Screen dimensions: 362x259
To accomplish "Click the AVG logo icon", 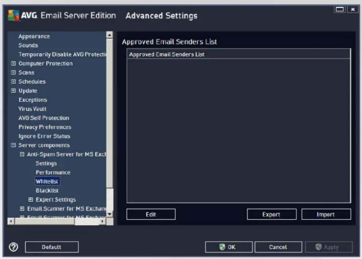I will point(14,15).
